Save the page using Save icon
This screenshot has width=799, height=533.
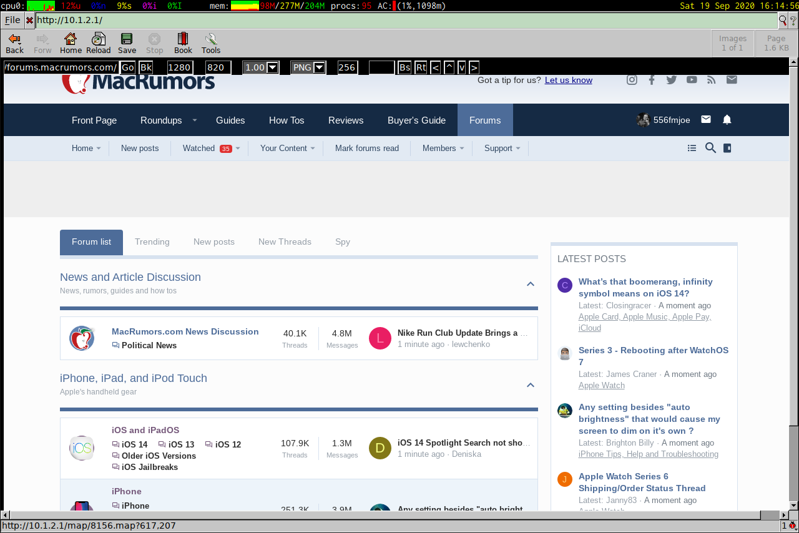coord(127,44)
